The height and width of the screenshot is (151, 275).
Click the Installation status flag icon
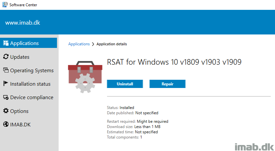point(6,83)
